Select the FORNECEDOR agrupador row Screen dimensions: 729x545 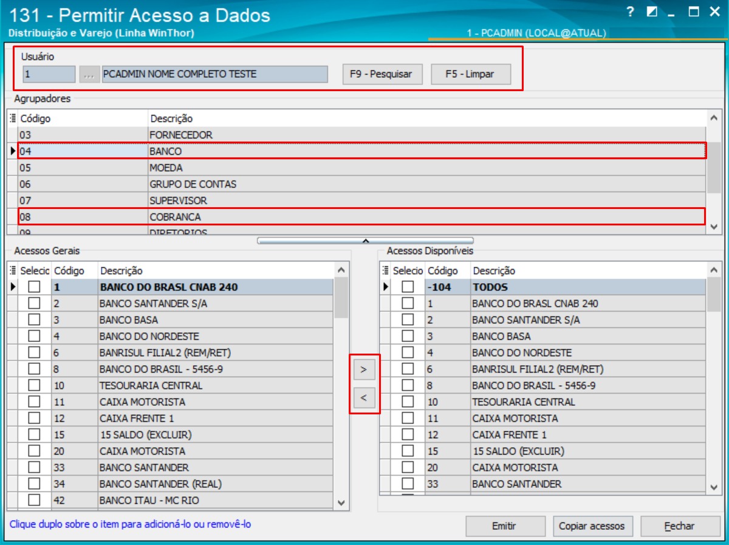click(362, 134)
